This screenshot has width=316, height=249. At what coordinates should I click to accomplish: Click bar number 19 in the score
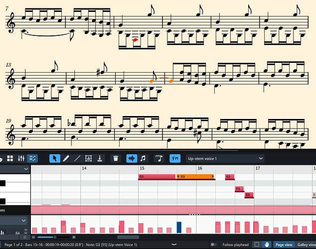(x=8, y=121)
